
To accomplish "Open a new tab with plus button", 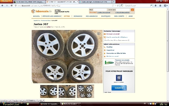I will click(x=114, y=2).
